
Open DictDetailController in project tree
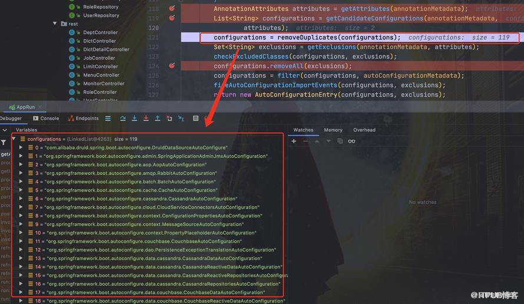[x=106, y=49]
